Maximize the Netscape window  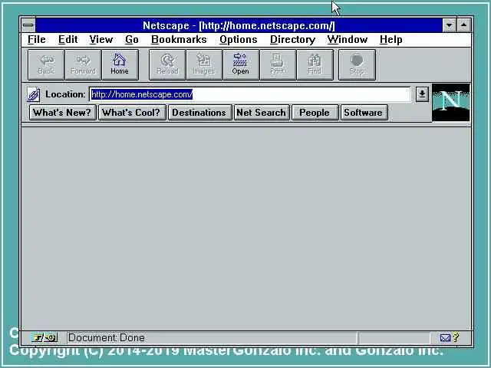(463, 25)
